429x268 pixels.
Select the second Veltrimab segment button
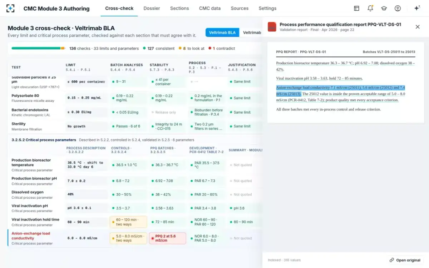click(252, 33)
